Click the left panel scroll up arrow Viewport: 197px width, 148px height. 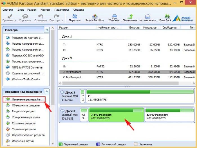pos(53,28)
